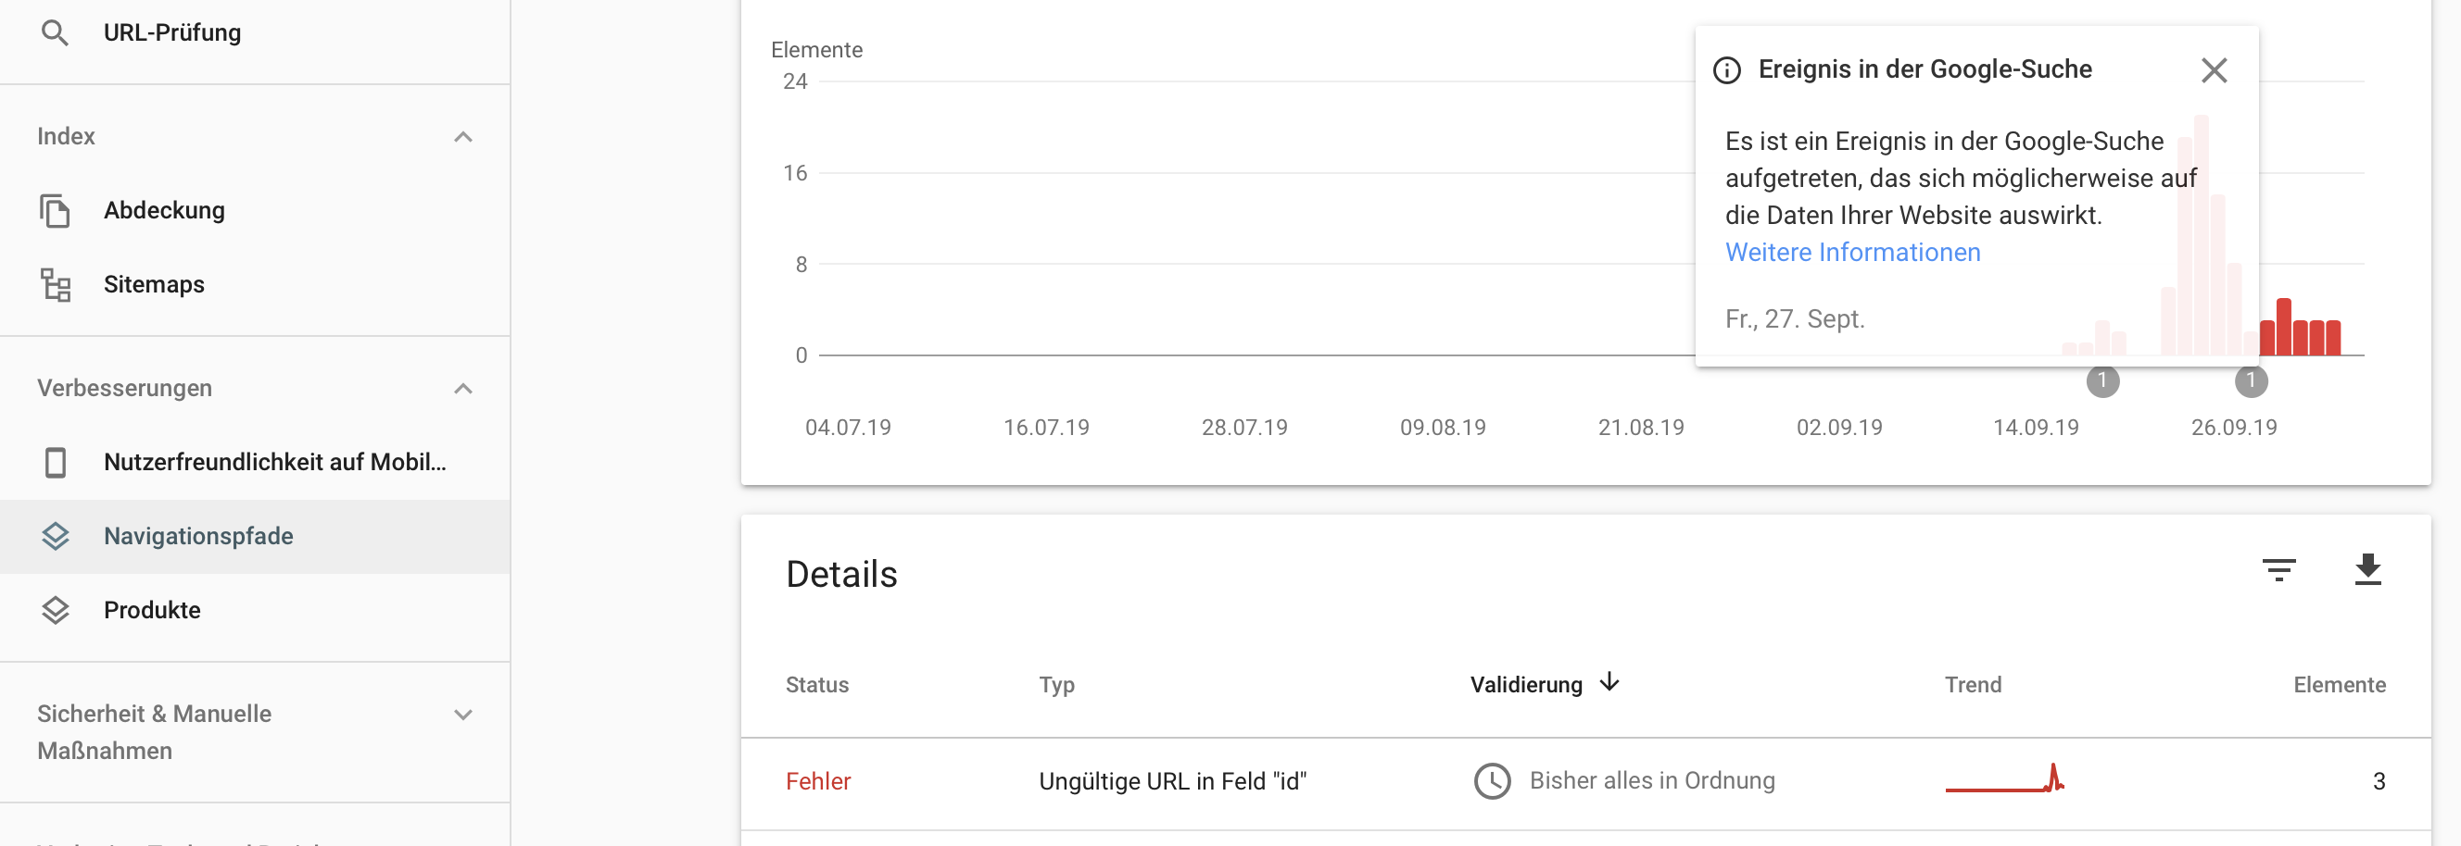2461x846 pixels.
Task: Collapse the Index section
Action: (463, 137)
